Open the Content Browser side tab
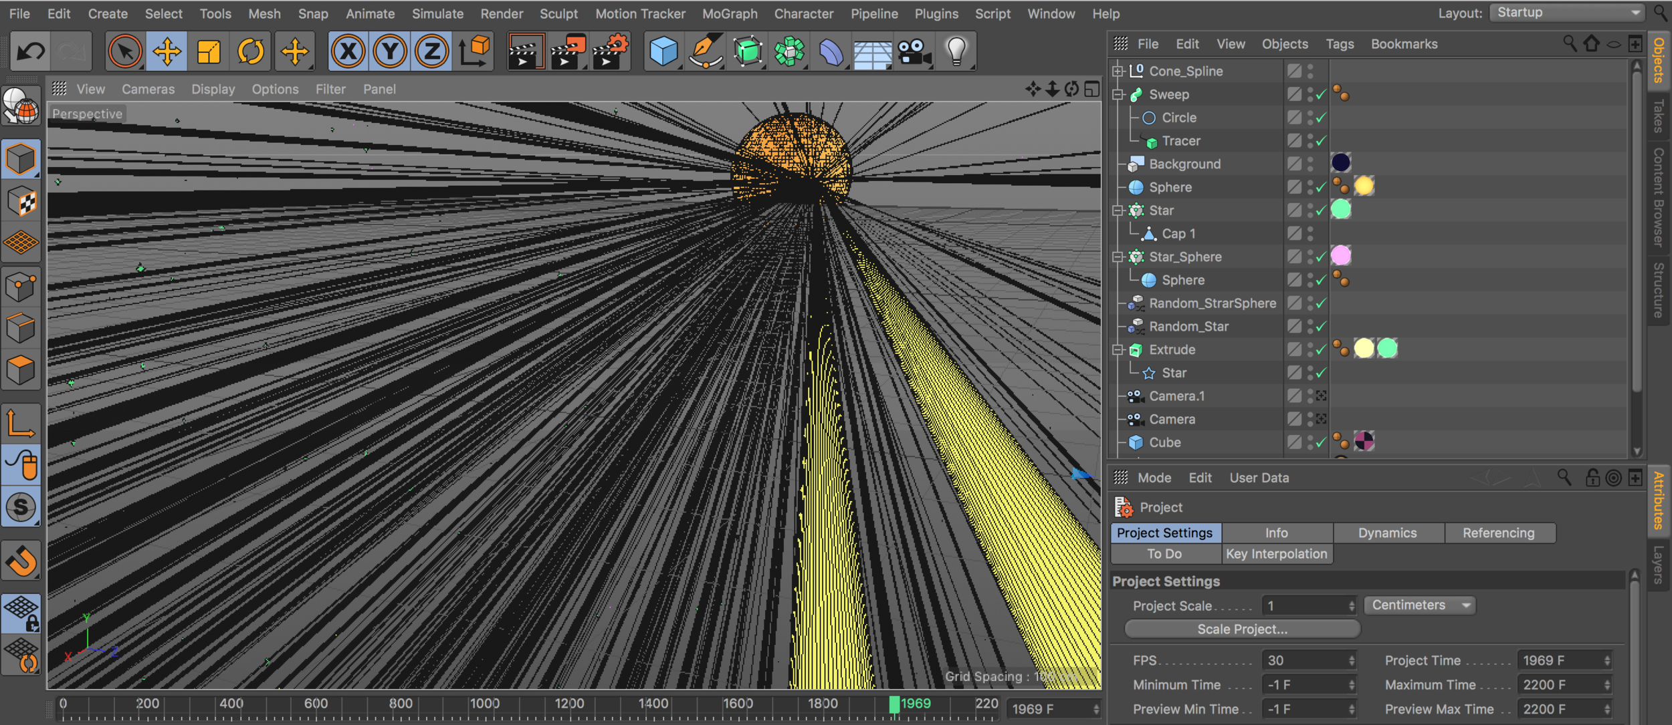 1659,197
